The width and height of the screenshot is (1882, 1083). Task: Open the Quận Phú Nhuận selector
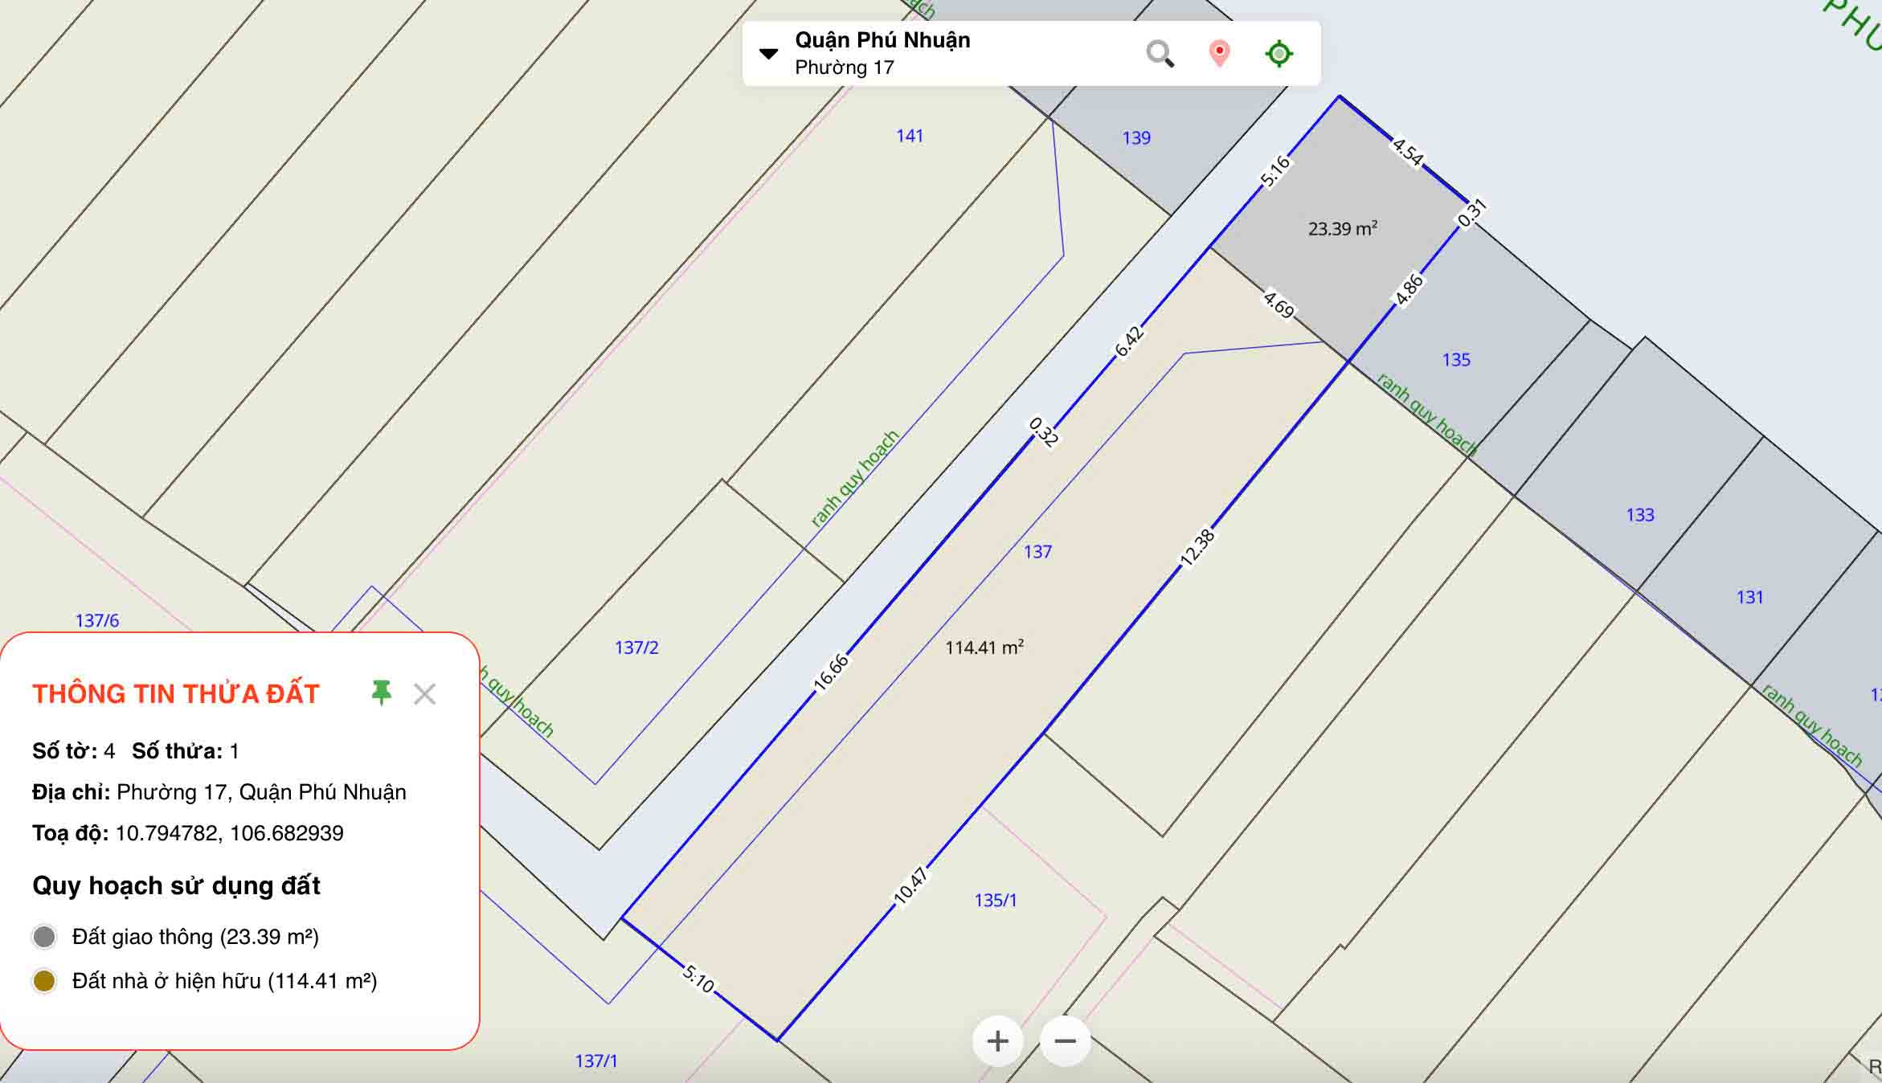pyautogui.click(x=882, y=40)
